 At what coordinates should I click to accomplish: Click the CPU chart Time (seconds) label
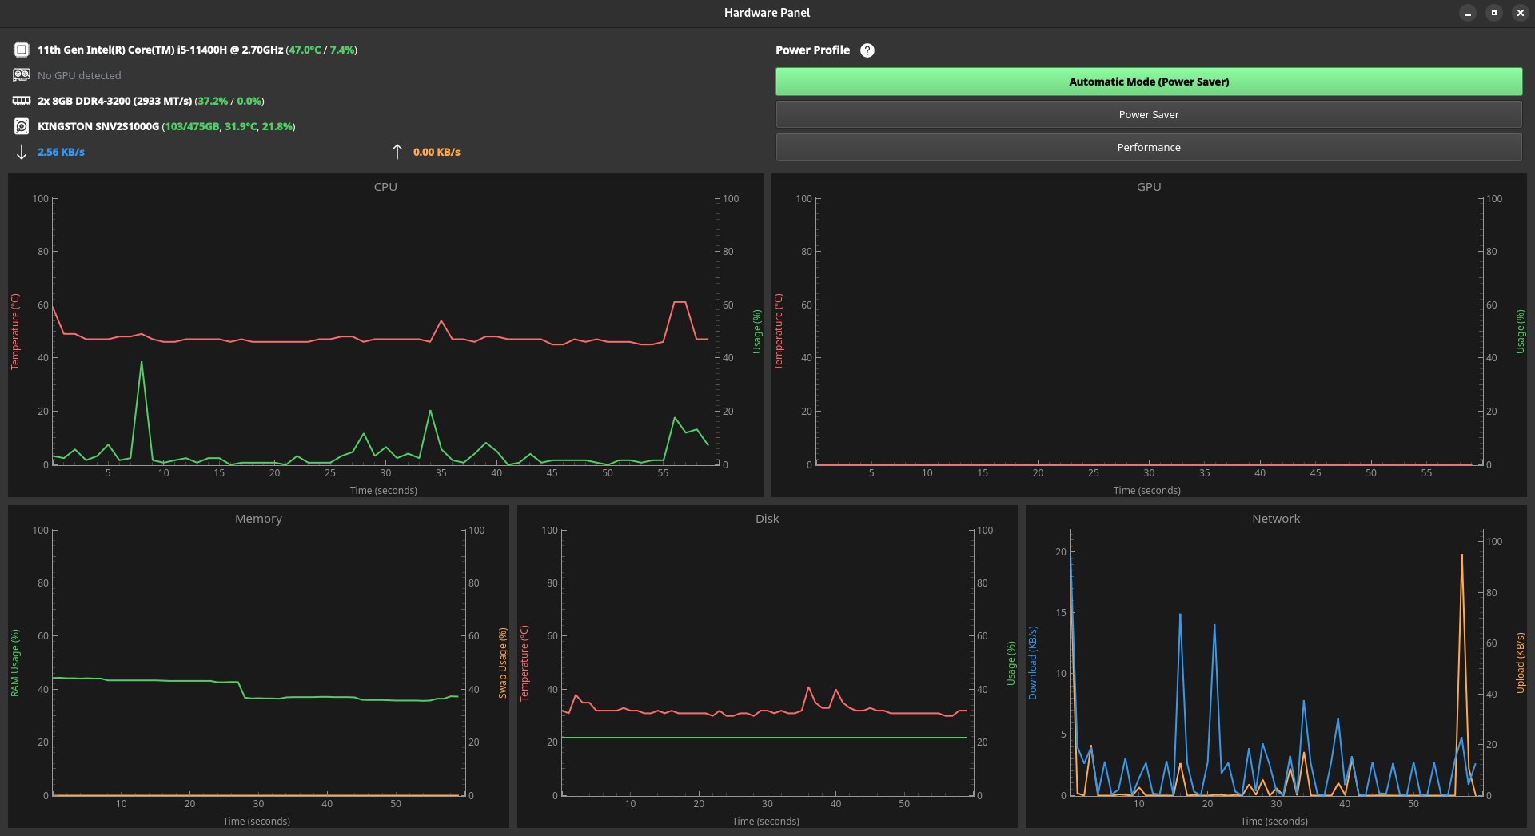click(x=384, y=491)
